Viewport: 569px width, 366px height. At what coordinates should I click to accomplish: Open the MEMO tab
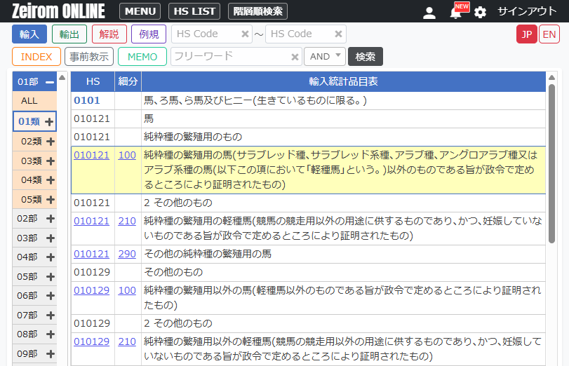[142, 57]
